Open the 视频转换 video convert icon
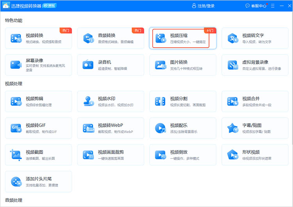 [16, 38]
